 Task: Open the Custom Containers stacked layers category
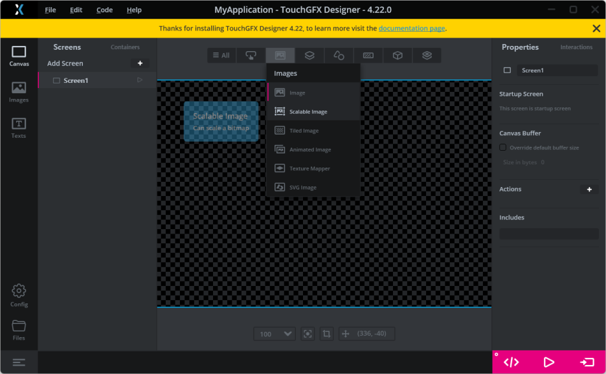point(427,55)
